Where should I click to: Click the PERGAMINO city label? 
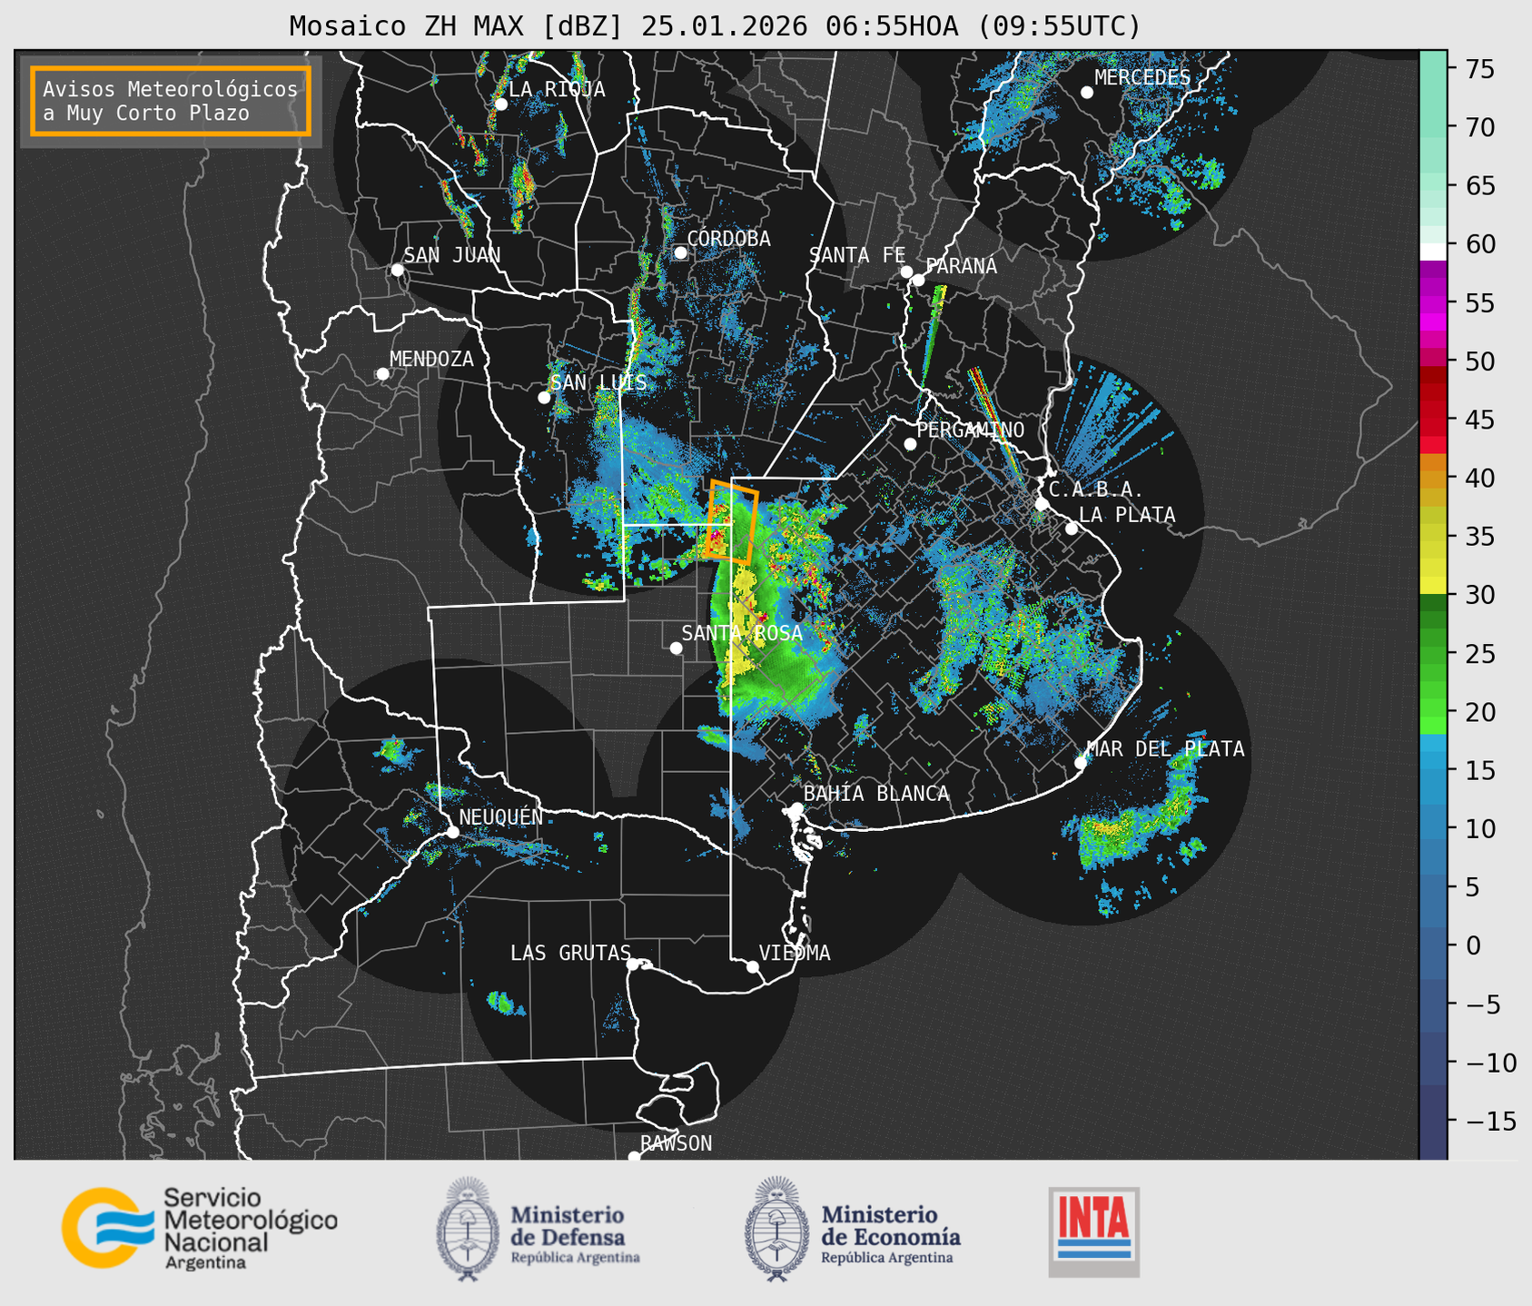pos(971,430)
